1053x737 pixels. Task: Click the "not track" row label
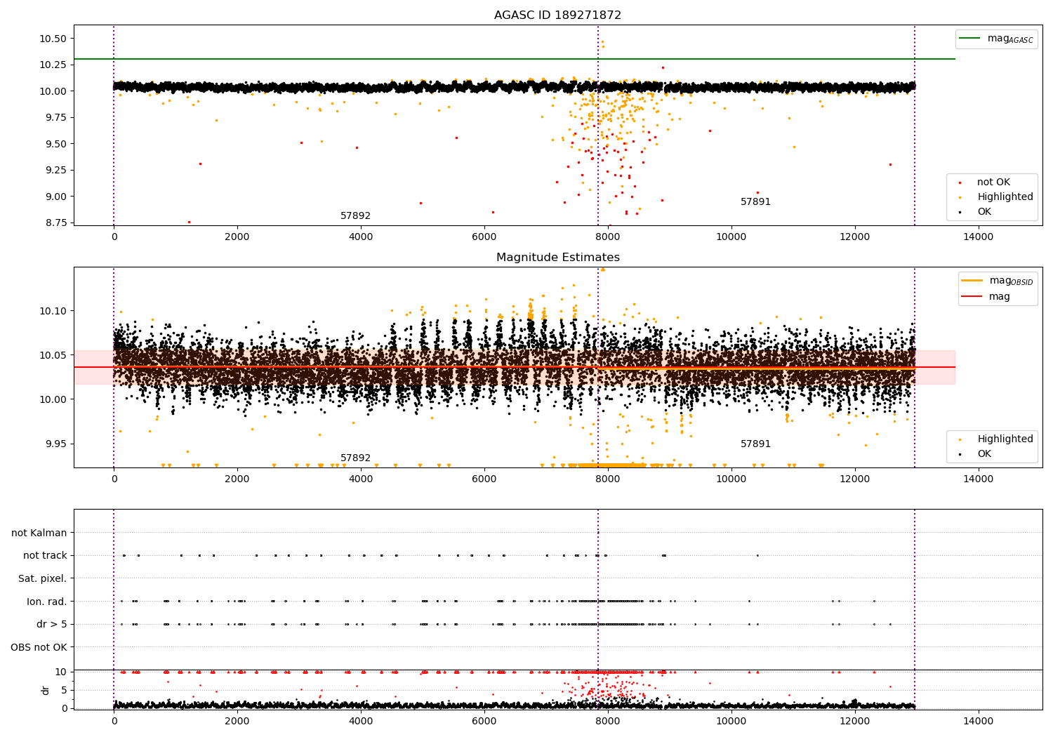click(45, 555)
